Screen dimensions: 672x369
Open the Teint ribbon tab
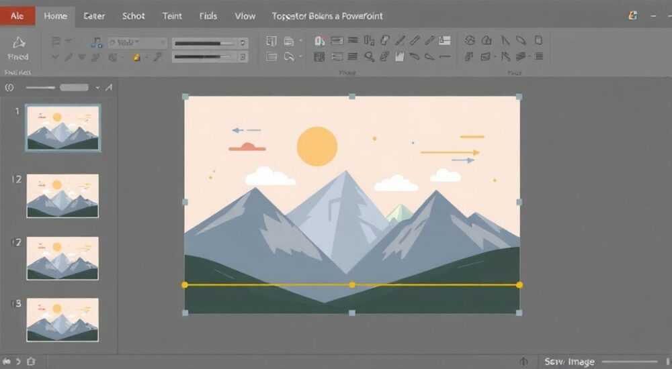[x=172, y=16]
